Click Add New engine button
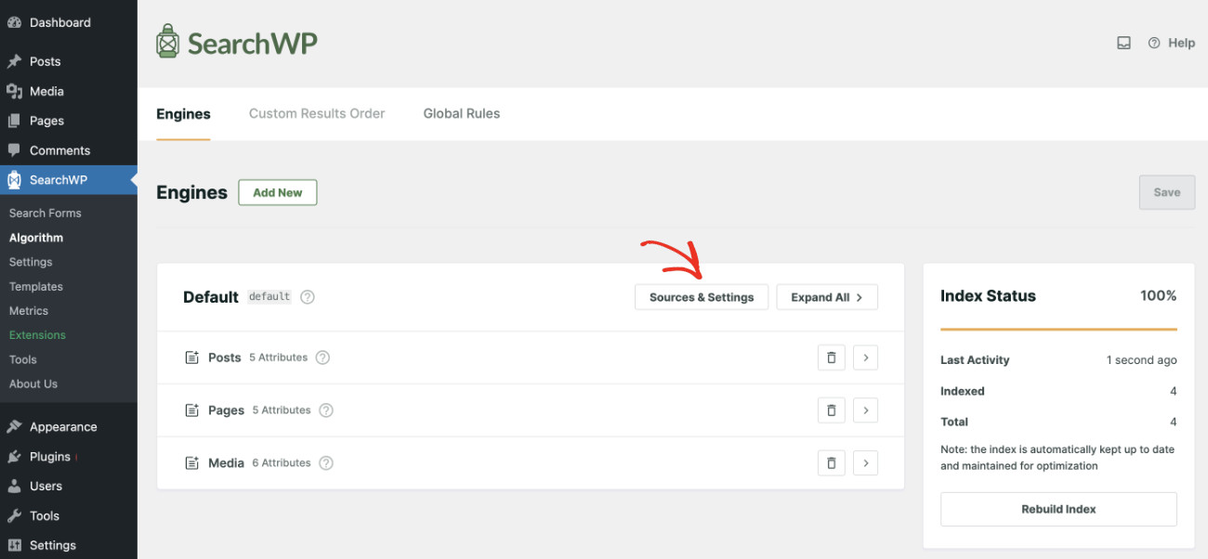Image resolution: width=1208 pixels, height=559 pixels. (x=278, y=192)
